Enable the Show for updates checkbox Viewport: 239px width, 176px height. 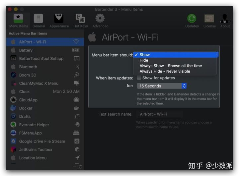[139, 78]
